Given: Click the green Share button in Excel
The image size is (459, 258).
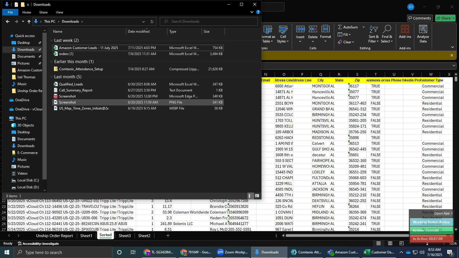Looking at the screenshot, I should (x=445, y=18).
